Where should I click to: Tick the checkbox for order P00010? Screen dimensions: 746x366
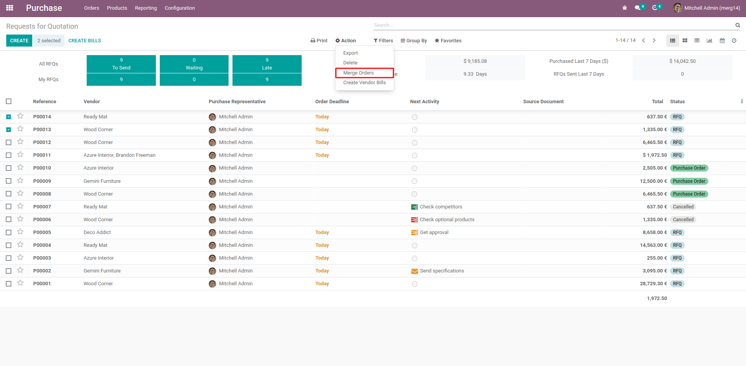[x=9, y=168]
